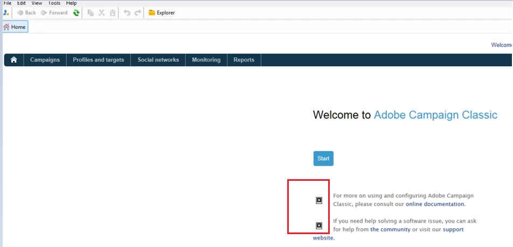Open the Social networks section
This screenshot has height=247, width=513.
click(x=158, y=60)
